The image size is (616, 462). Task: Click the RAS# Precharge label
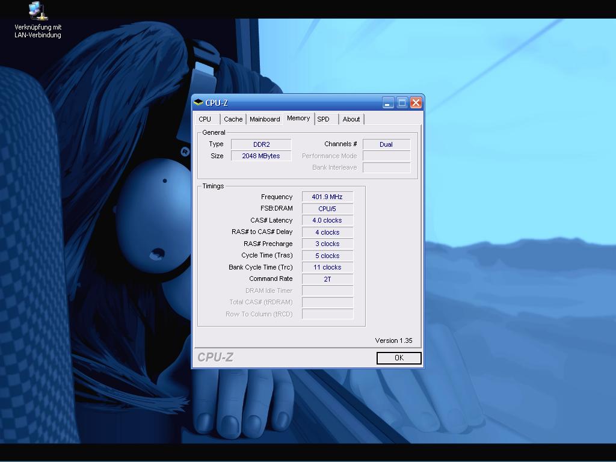point(268,244)
